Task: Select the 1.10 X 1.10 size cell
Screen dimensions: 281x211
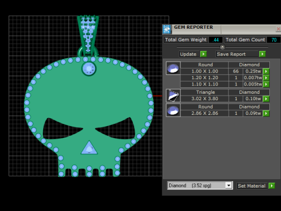Action: [x=205, y=84]
